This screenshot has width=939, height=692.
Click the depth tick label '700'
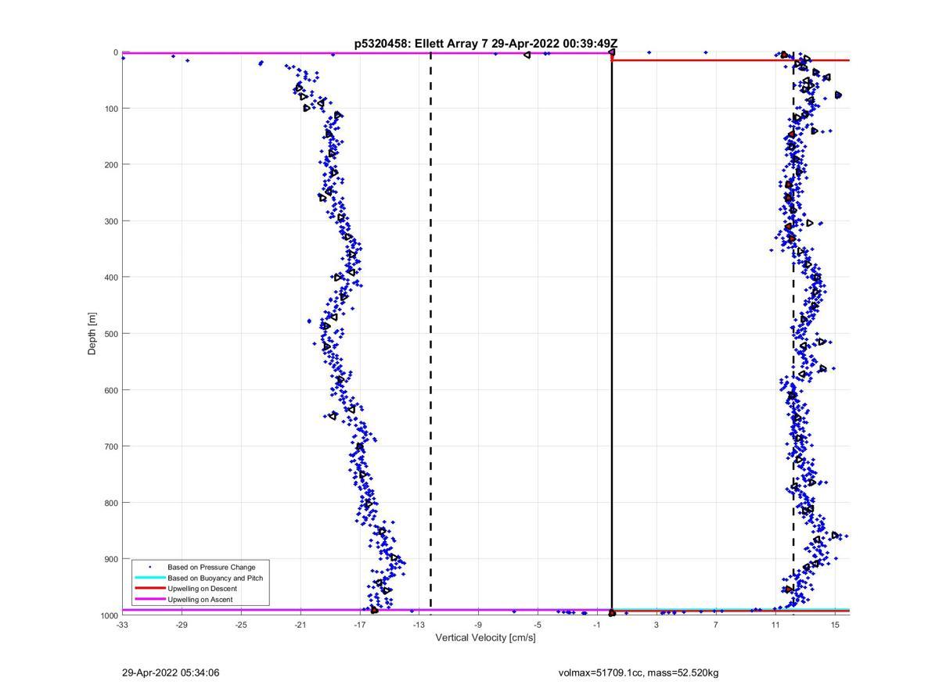(x=110, y=446)
